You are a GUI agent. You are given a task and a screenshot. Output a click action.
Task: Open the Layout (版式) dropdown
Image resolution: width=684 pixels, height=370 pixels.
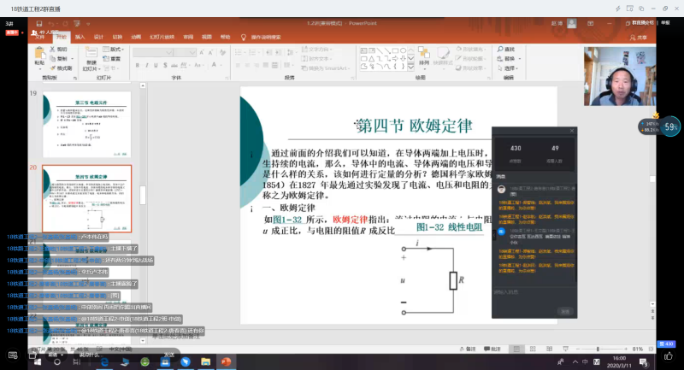pyautogui.click(x=116, y=50)
